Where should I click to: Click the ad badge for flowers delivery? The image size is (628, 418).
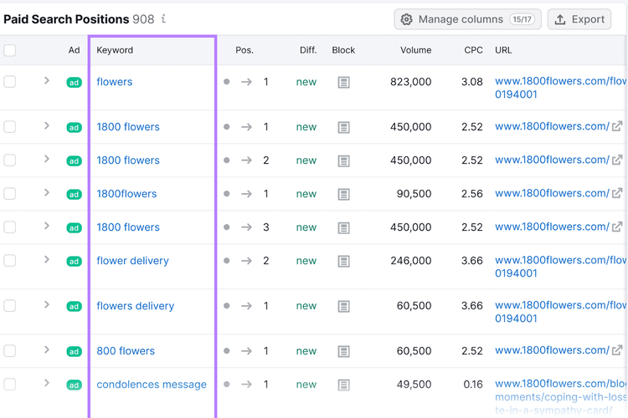pos(74,307)
